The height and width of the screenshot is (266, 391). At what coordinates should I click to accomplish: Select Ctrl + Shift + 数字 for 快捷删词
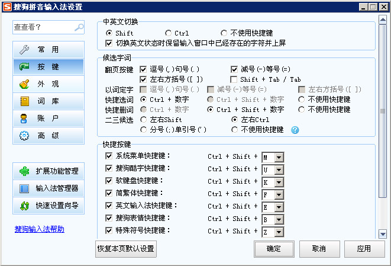click(210, 110)
